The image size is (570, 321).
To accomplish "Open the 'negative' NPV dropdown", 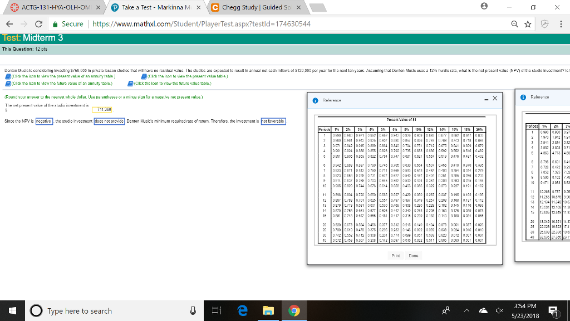I will (44, 121).
